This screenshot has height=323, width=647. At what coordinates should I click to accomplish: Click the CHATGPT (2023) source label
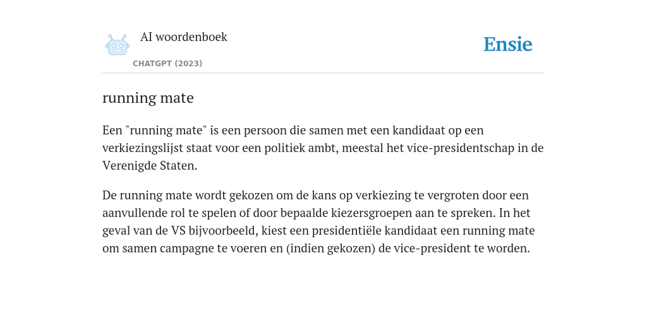pos(167,64)
